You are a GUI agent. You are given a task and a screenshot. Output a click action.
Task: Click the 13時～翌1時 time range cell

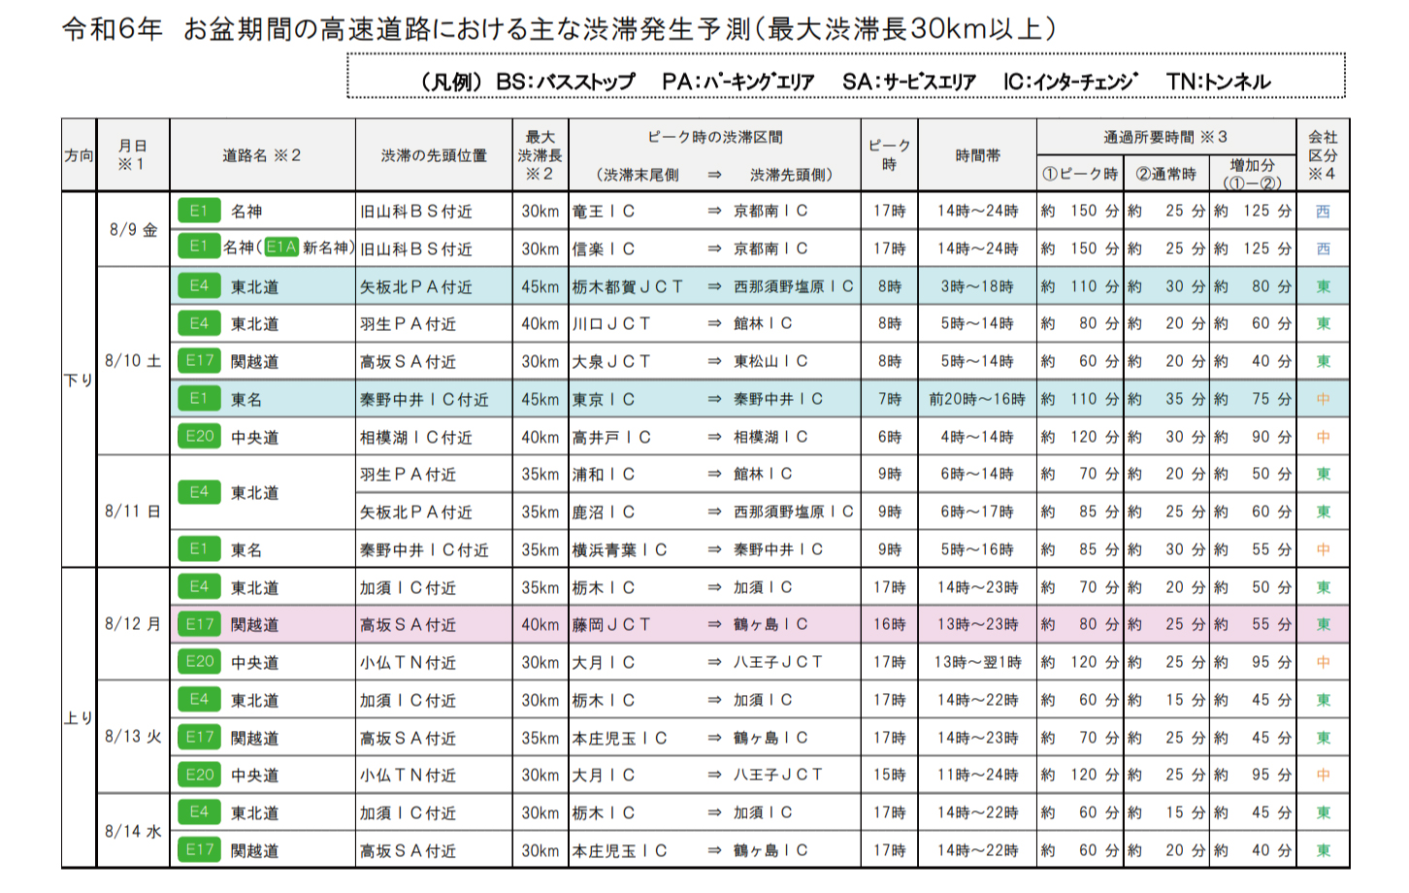point(977,662)
